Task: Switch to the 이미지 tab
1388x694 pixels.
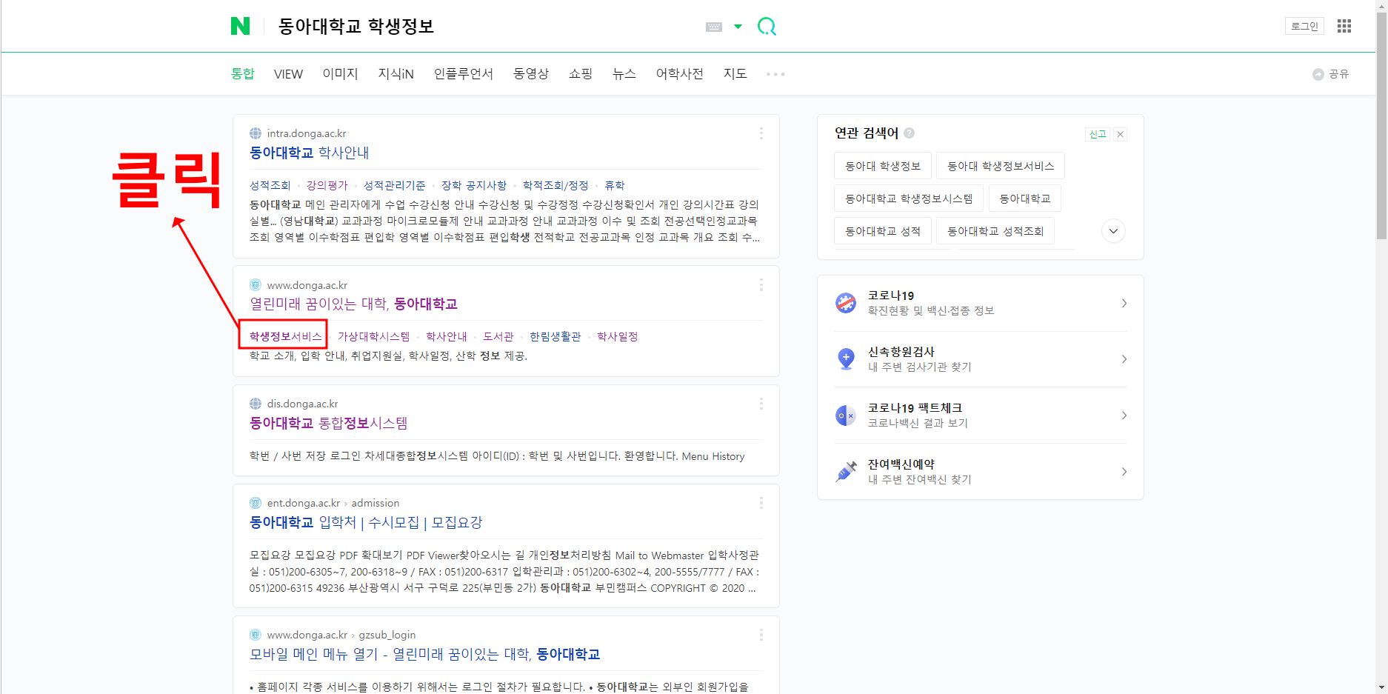Action: (x=340, y=74)
